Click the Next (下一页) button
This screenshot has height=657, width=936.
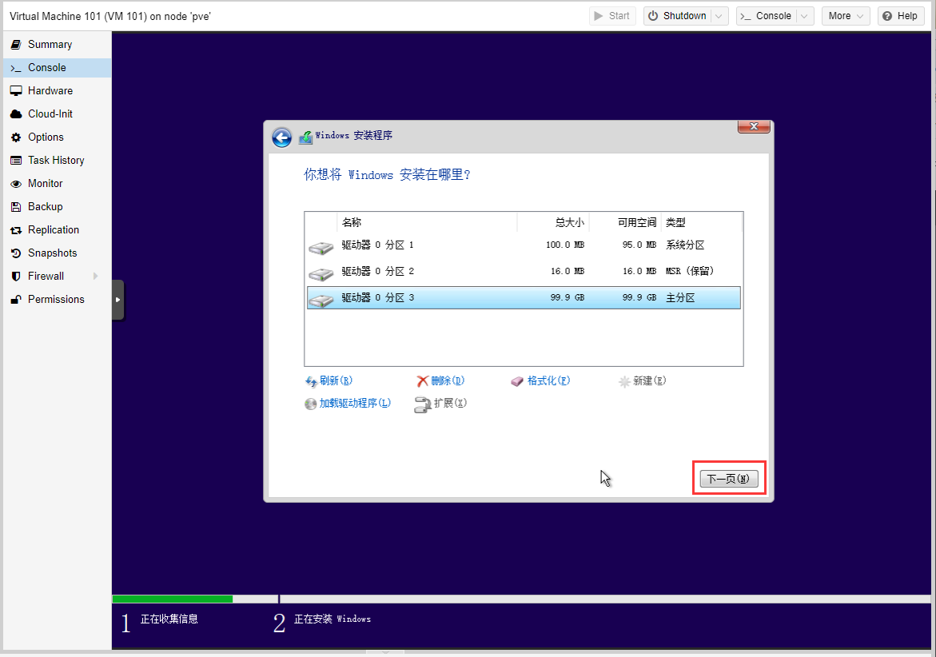[x=728, y=479]
